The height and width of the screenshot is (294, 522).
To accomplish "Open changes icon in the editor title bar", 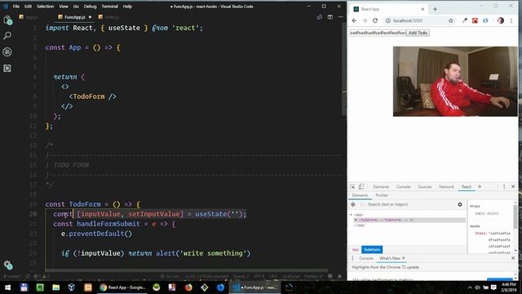I will 320,17.
